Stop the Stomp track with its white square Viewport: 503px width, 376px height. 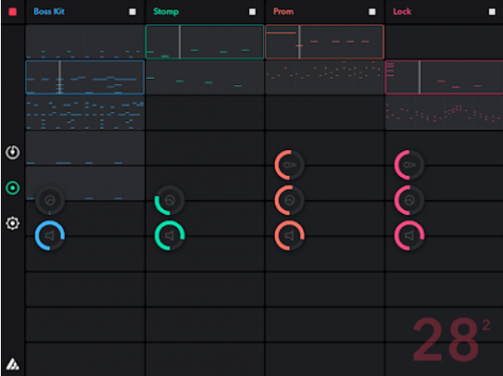[252, 12]
